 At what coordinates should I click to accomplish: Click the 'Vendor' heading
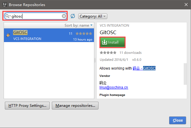point(105,76)
